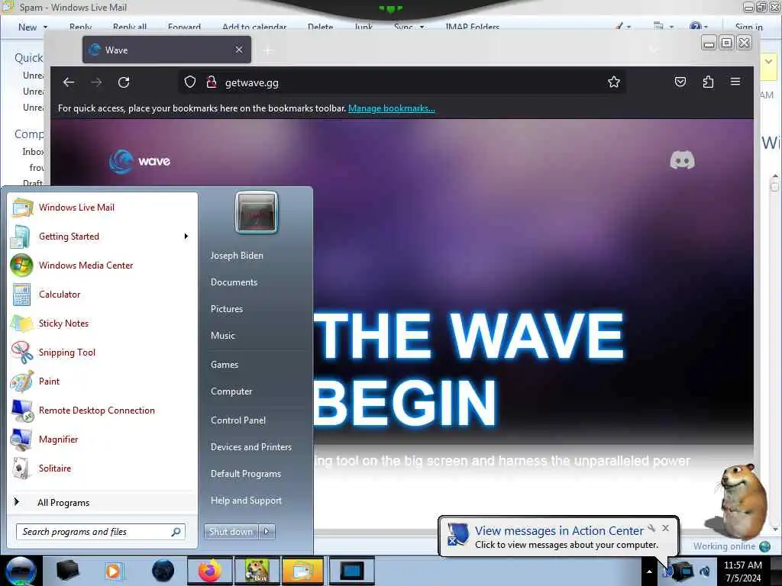Open the Pocket save icon
The width and height of the screenshot is (782, 586).
click(680, 82)
